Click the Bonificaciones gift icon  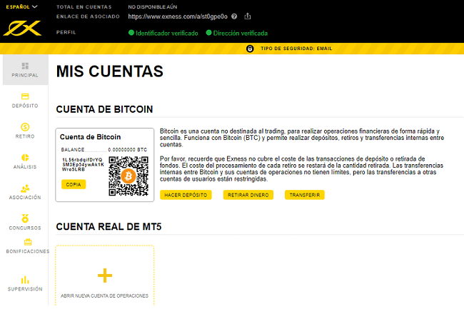[x=28, y=242]
